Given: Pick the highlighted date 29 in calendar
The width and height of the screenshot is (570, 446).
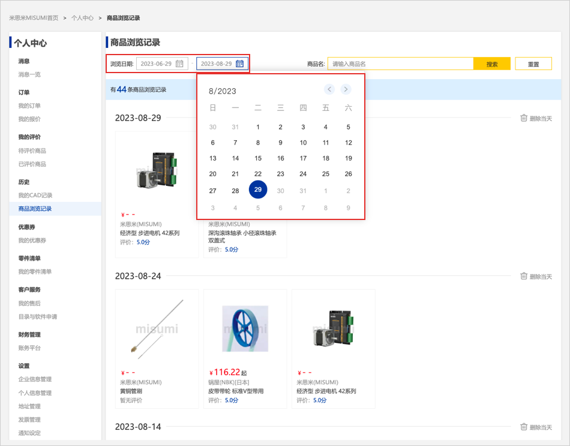Looking at the screenshot, I should [258, 189].
